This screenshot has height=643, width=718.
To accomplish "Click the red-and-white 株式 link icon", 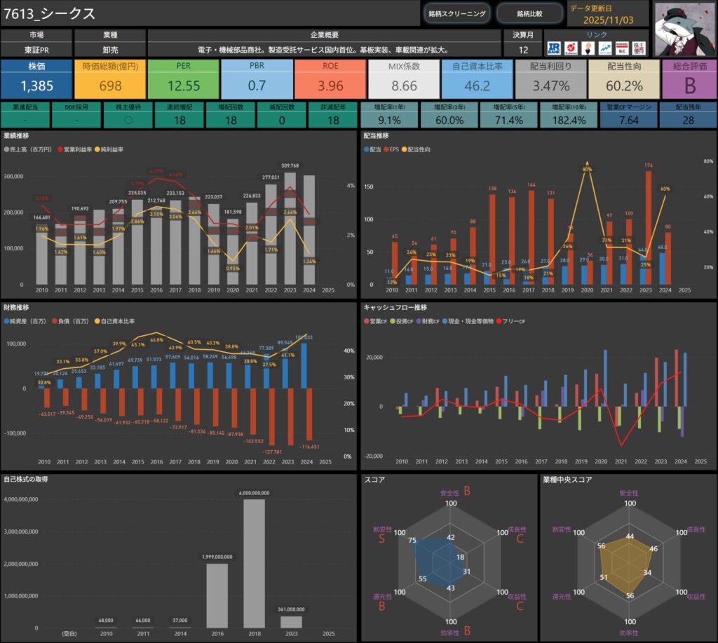I will [621, 47].
